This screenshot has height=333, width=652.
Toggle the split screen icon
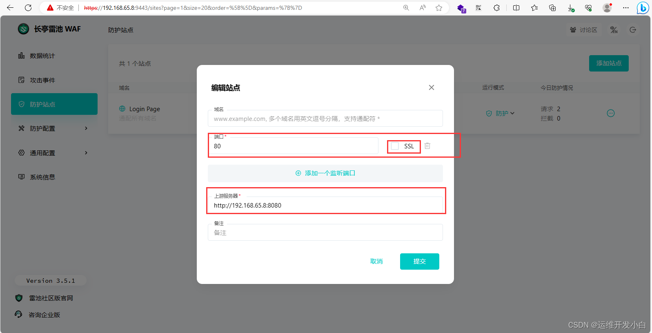click(516, 8)
